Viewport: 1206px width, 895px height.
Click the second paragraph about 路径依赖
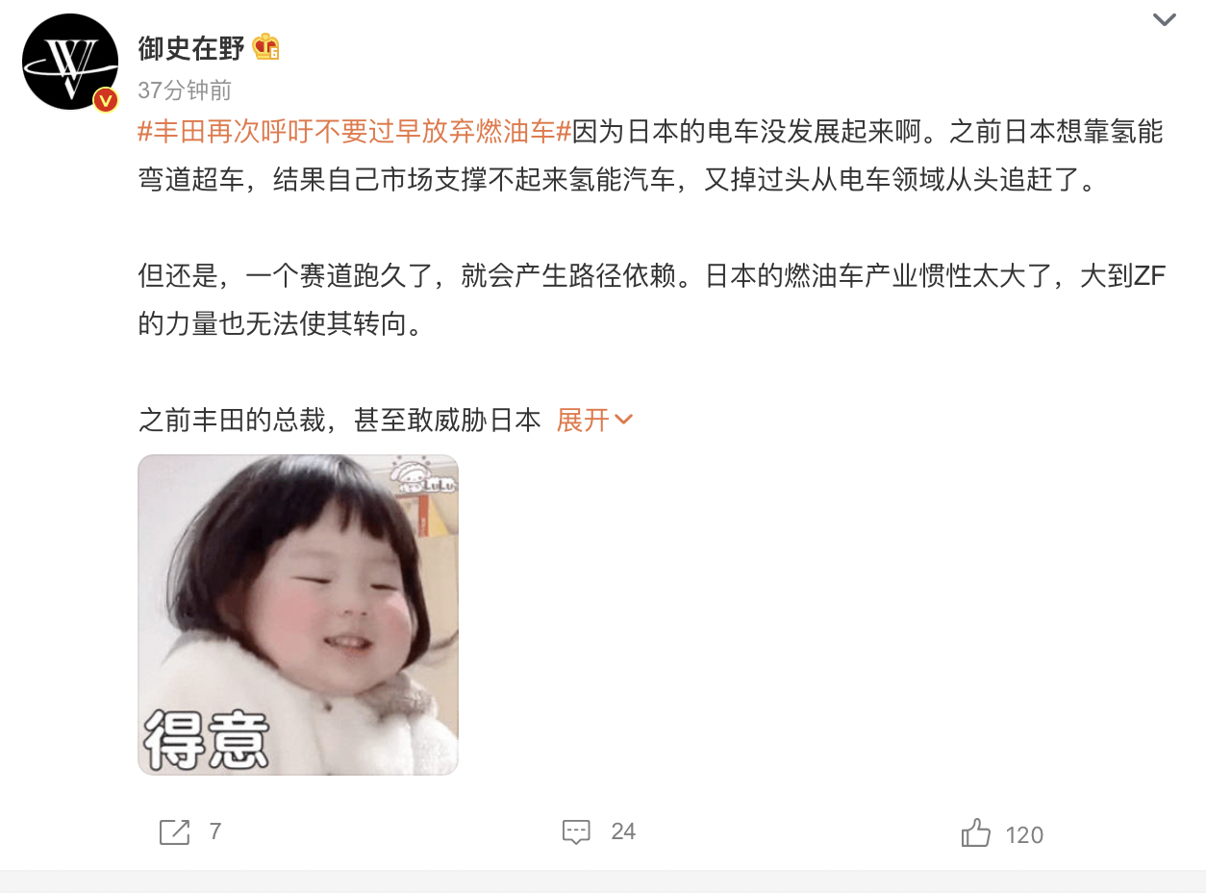651,300
